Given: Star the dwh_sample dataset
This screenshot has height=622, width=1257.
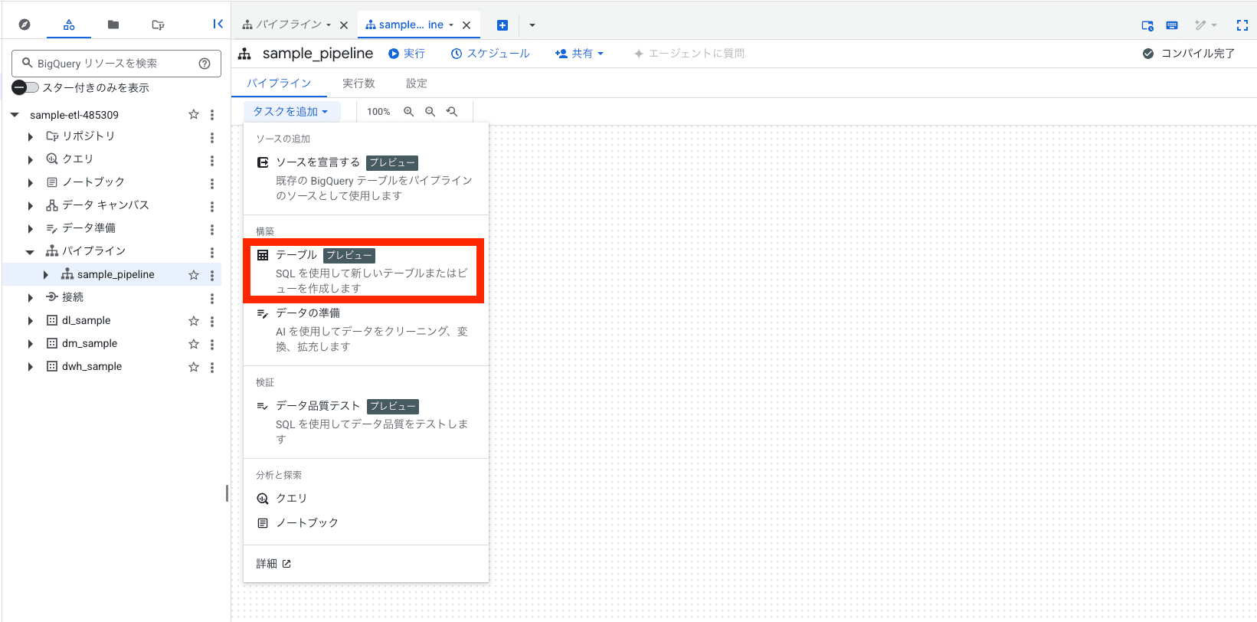Looking at the screenshot, I should tap(194, 367).
